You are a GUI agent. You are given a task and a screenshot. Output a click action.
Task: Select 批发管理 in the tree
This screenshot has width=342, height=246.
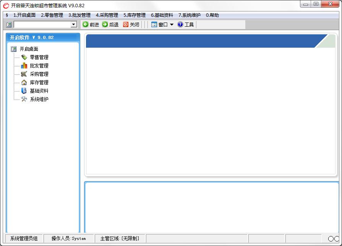click(39, 66)
